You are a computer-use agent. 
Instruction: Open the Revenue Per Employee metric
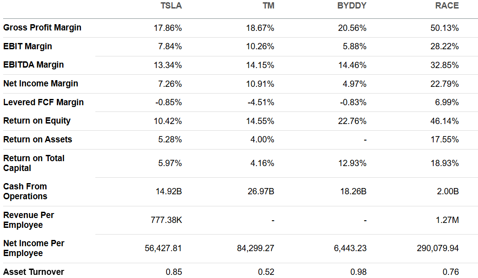[x=29, y=220]
